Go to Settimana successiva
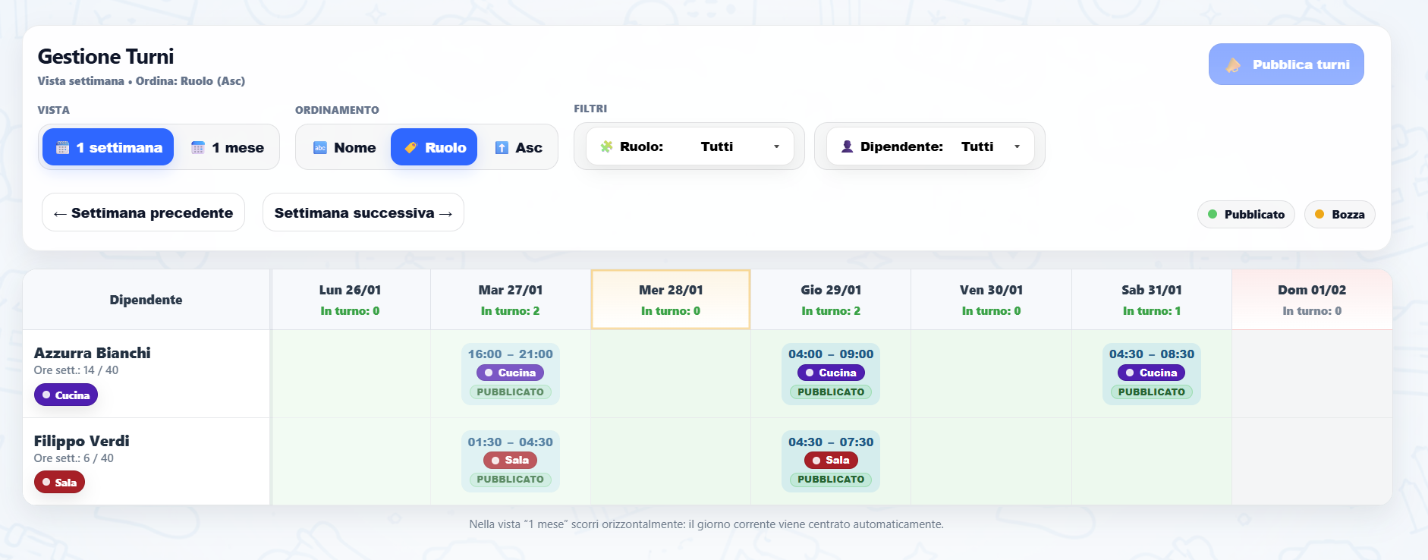 coord(363,213)
